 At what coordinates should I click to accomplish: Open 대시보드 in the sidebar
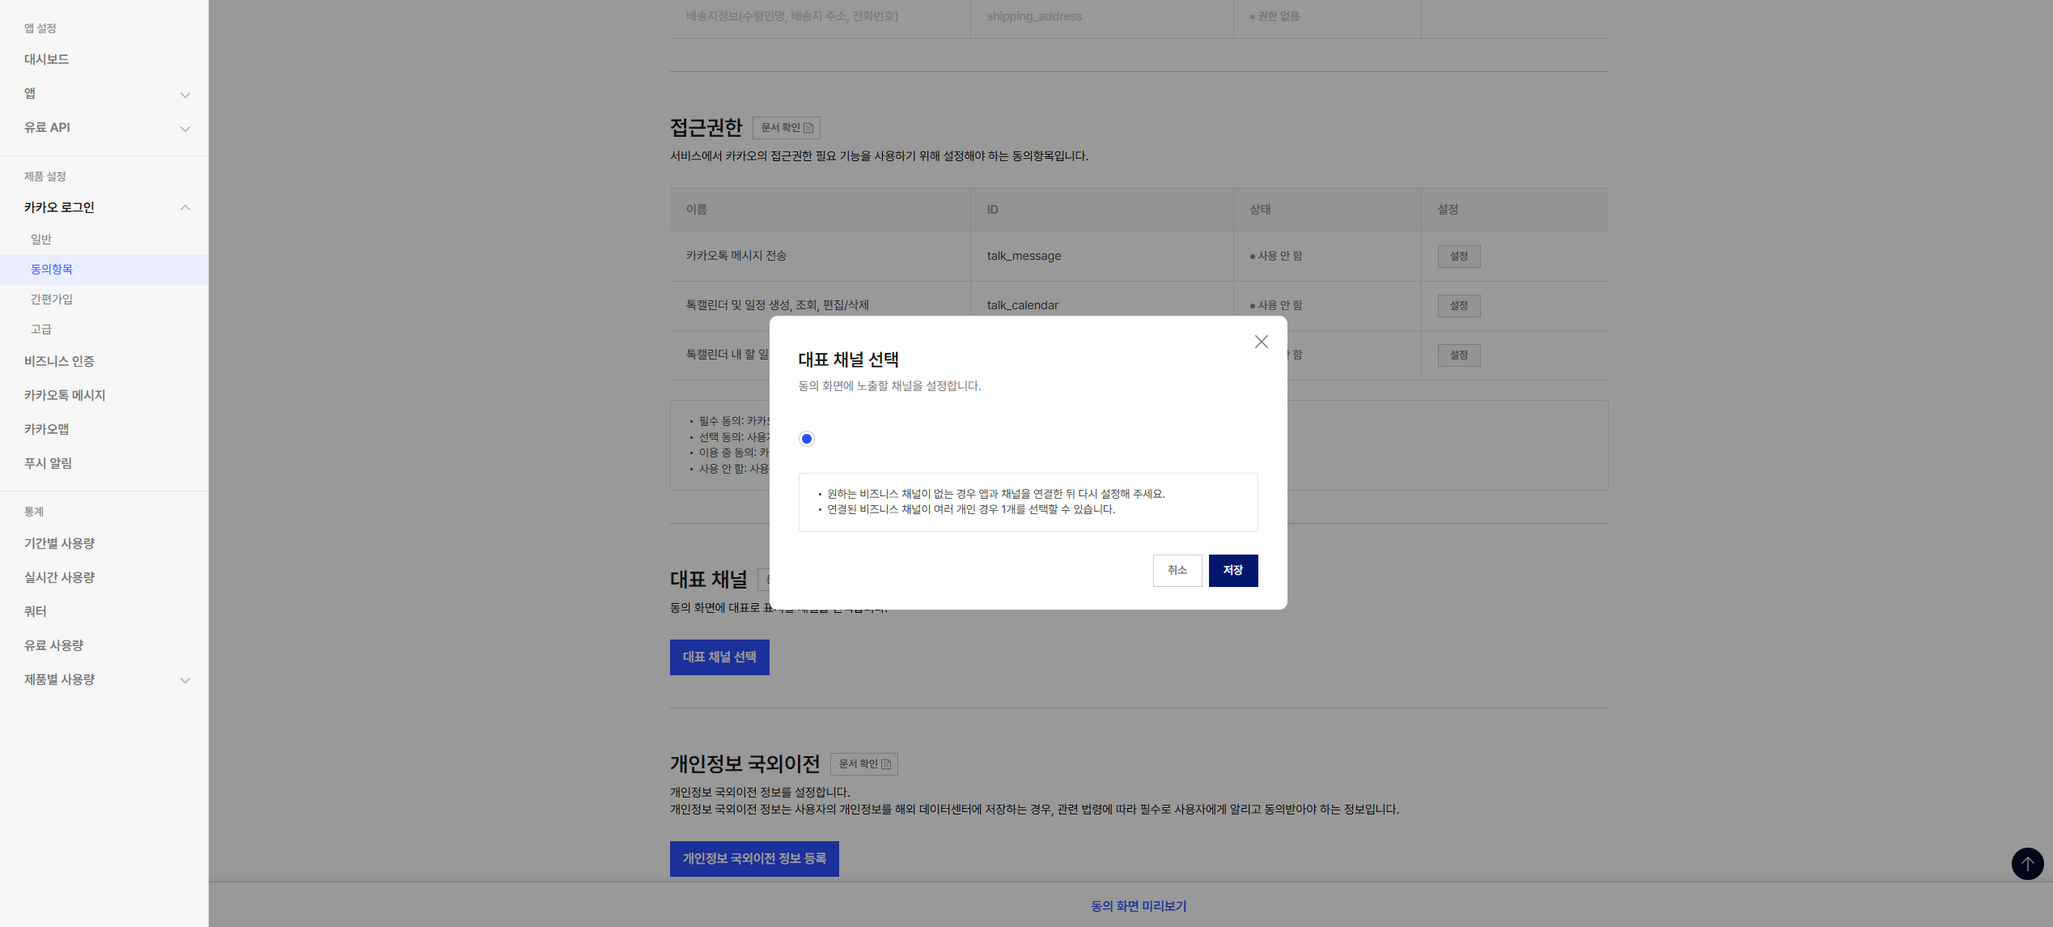pyautogui.click(x=47, y=59)
